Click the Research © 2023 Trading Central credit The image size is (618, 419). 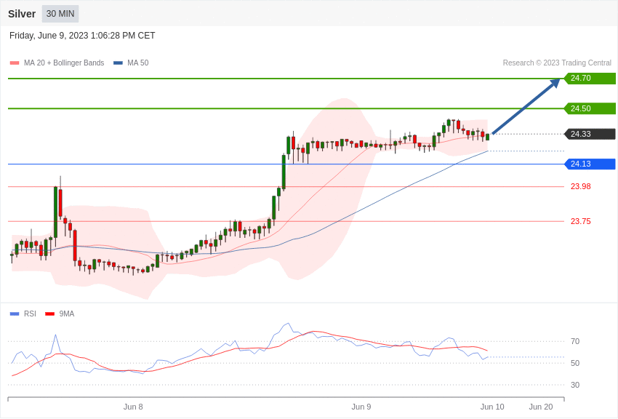pos(557,63)
